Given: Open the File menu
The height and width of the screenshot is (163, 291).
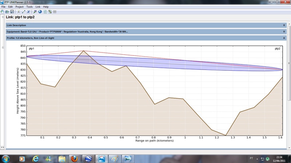Looking at the screenshot, I should click(3, 7).
